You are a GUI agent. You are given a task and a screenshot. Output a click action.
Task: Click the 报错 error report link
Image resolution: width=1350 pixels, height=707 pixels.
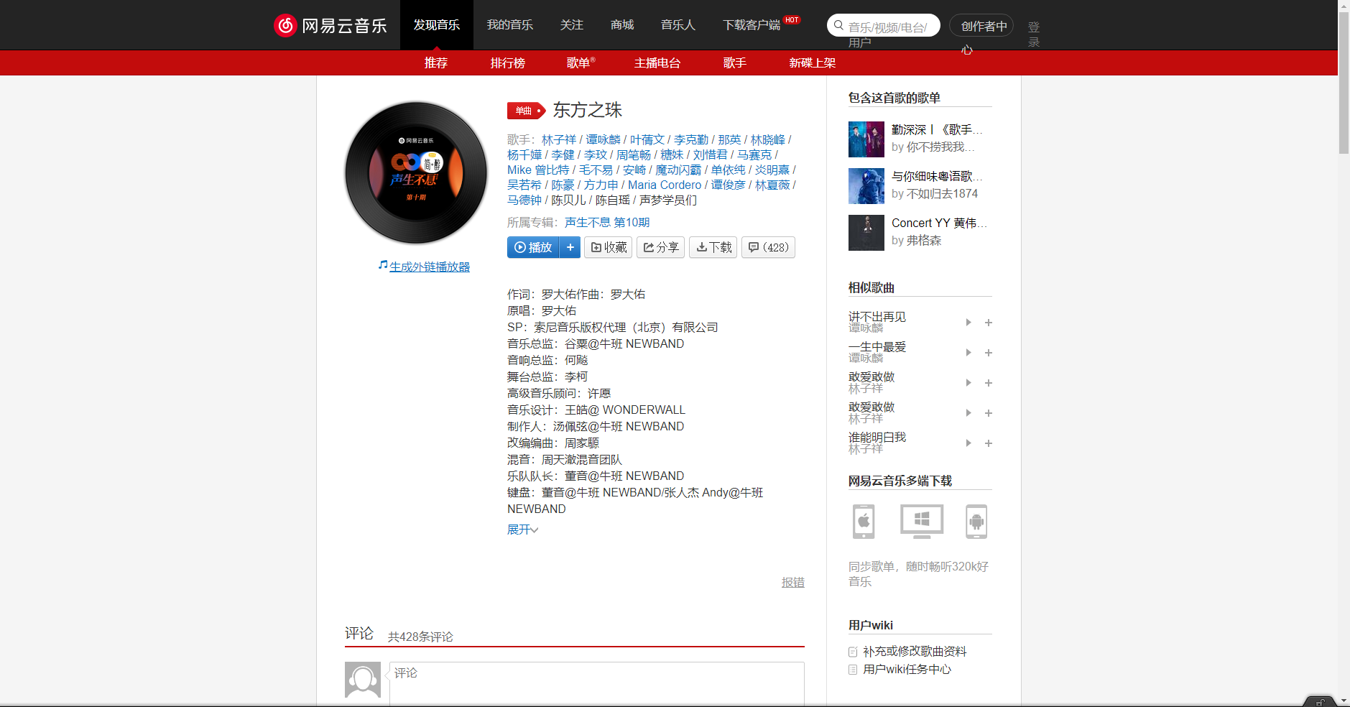click(792, 582)
